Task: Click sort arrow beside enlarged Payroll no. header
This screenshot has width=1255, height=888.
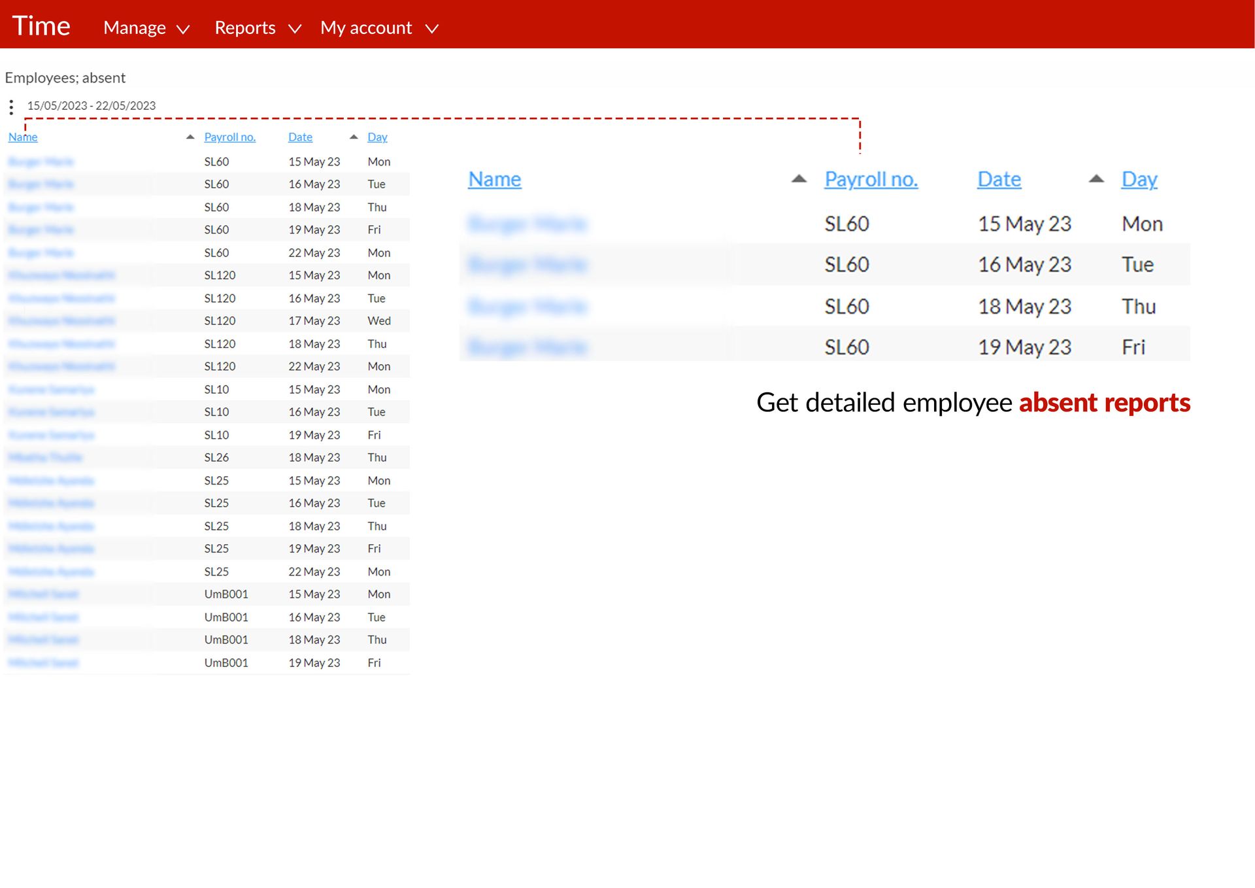Action: [799, 179]
